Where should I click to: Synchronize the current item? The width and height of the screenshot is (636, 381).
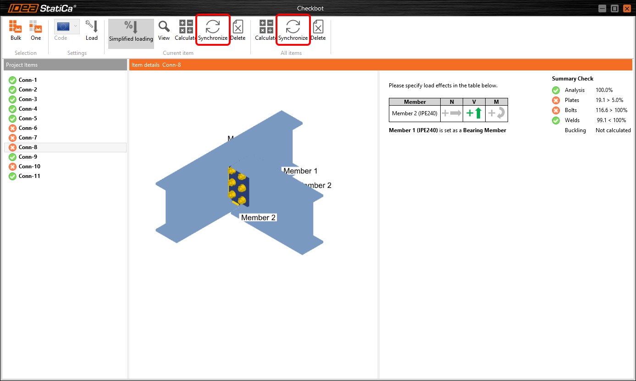(213, 30)
